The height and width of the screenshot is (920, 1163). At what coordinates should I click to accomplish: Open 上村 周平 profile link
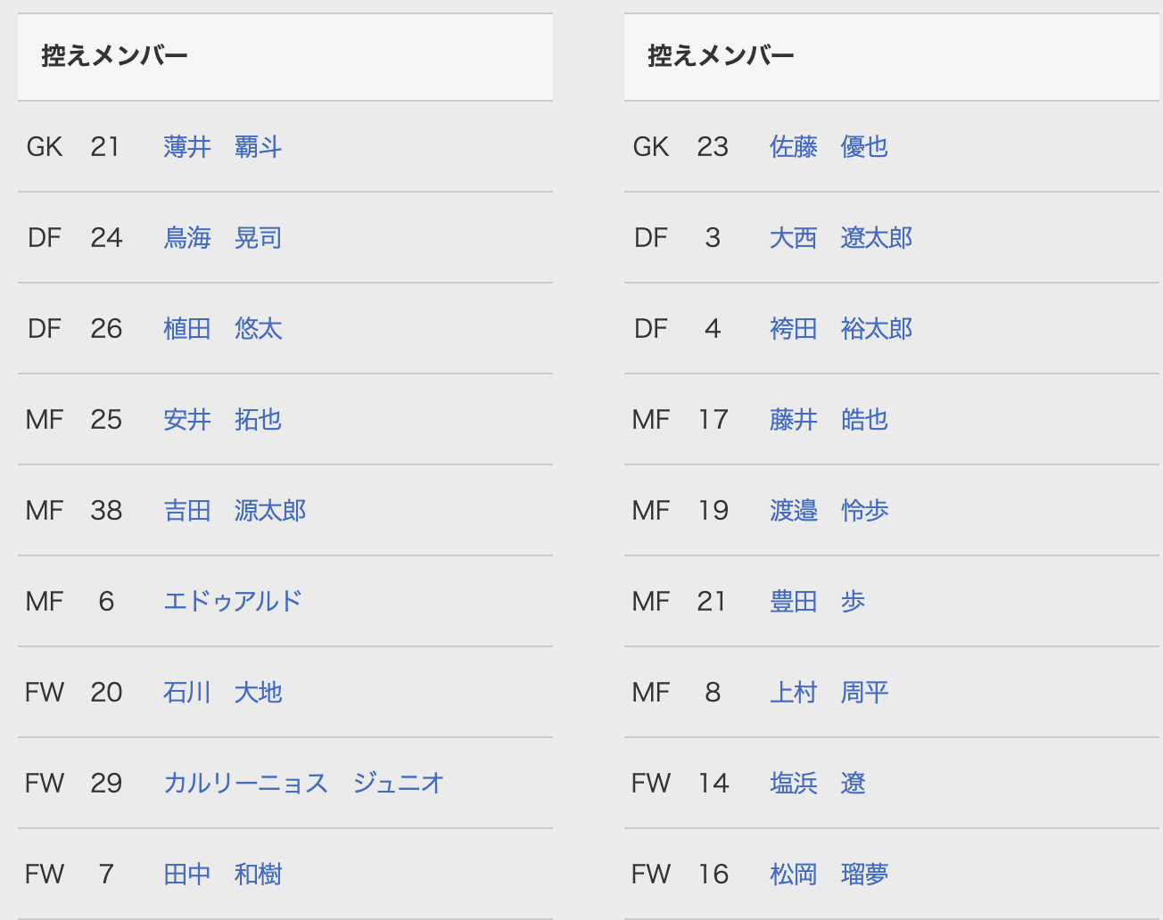[x=829, y=693]
